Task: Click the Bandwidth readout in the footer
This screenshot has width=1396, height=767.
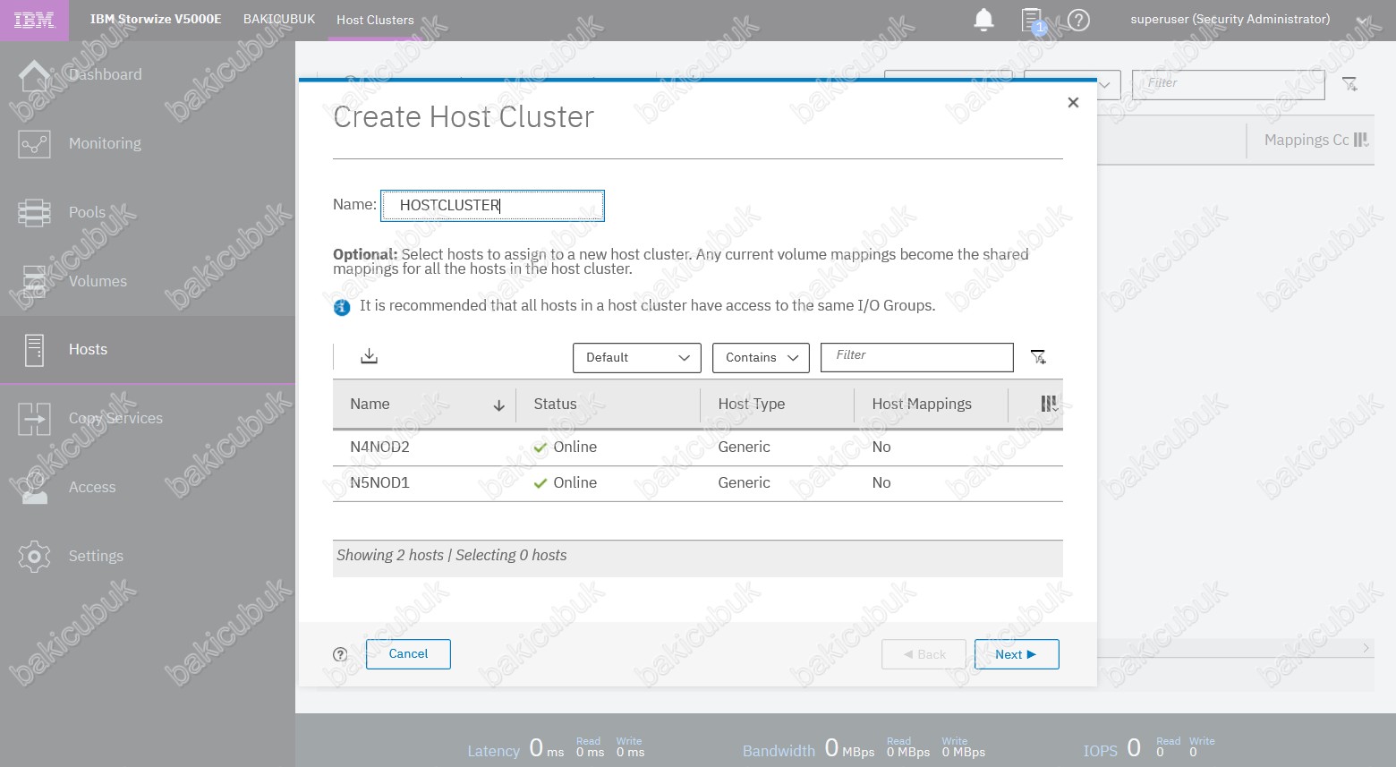Action: (x=864, y=748)
